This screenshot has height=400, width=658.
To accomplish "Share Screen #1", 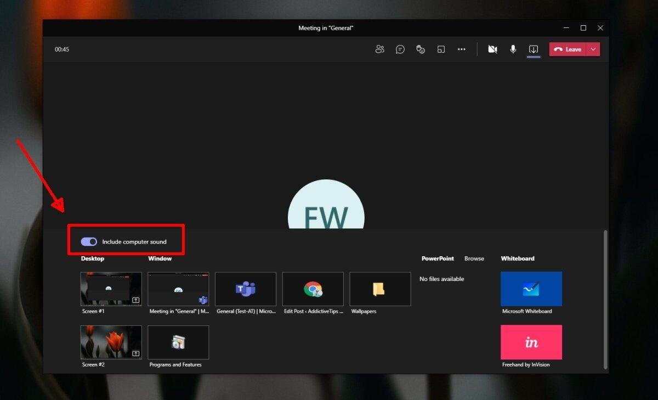I will pyautogui.click(x=111, y=289).
